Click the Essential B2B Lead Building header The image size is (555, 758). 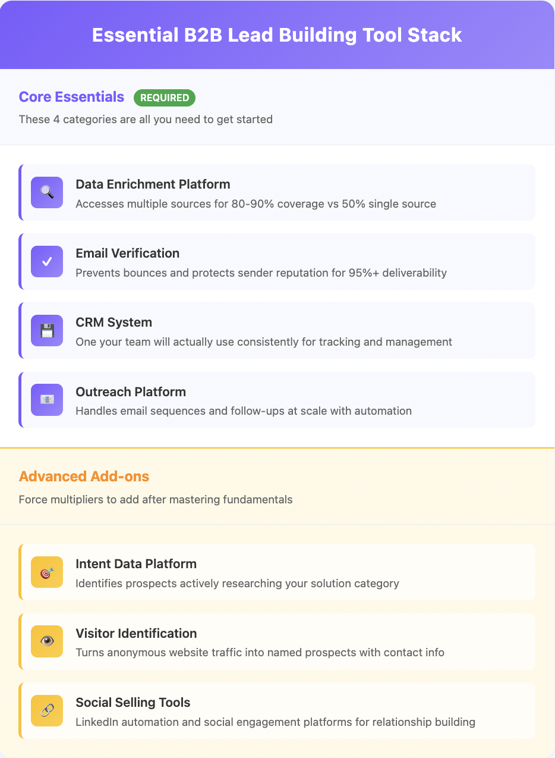[x=277, y=35]
